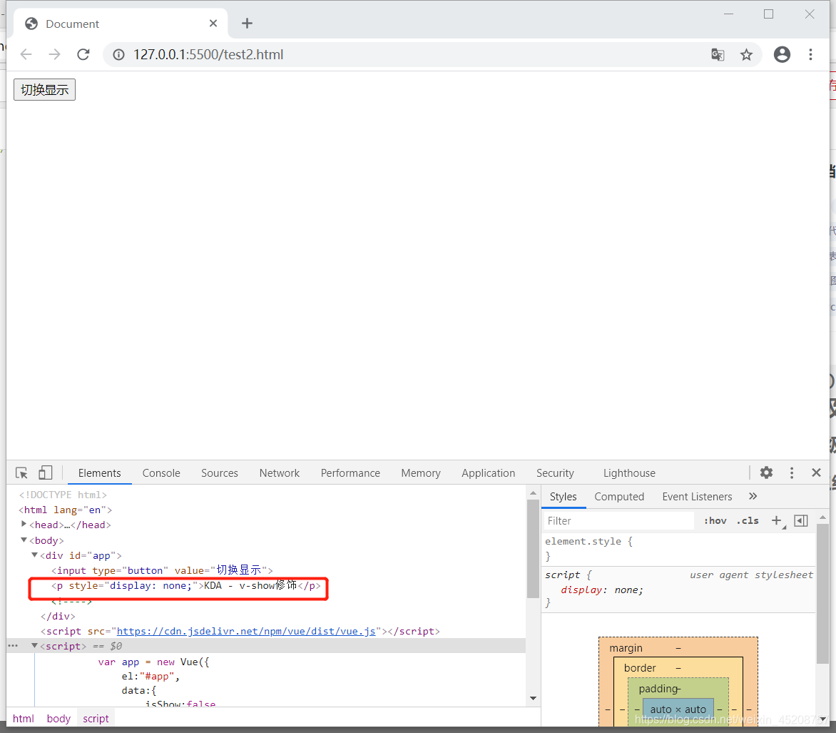Add a new style rule
Screen dimensions: 836x733
[x=778, y=521]
